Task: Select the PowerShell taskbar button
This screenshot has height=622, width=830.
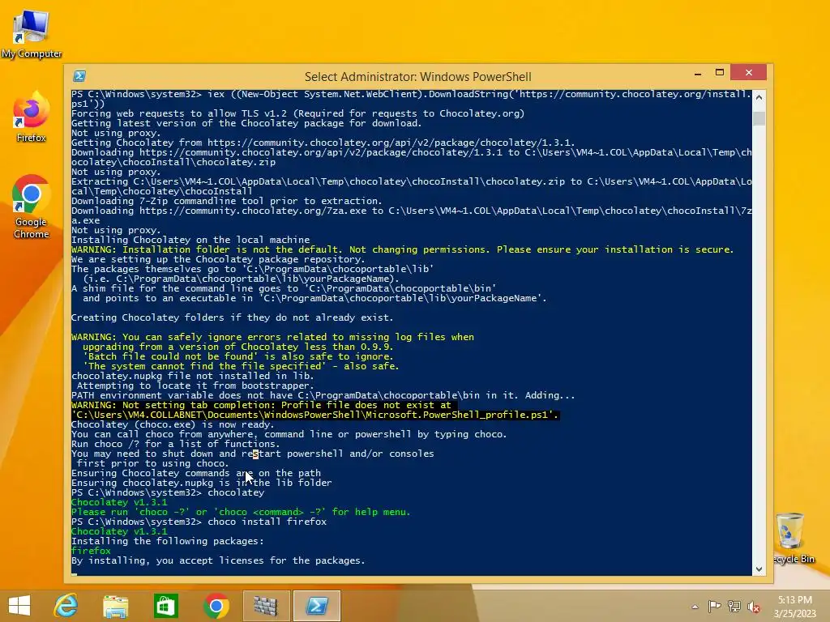Action: point(317,606)
